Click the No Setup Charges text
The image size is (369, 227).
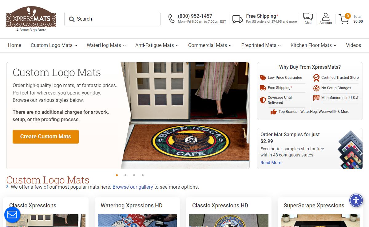tap(336, 88)
